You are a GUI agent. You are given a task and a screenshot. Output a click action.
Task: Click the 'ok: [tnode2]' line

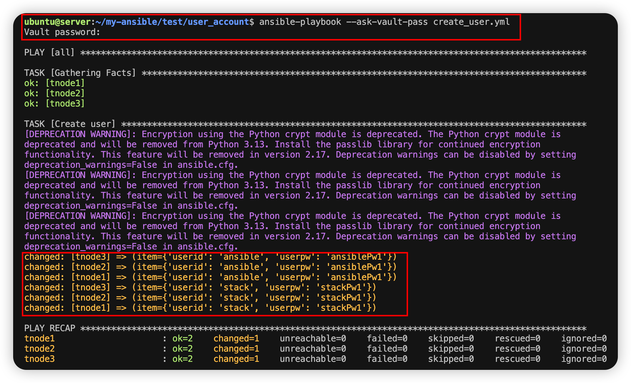pyautogui.click(x=54, y=93)
